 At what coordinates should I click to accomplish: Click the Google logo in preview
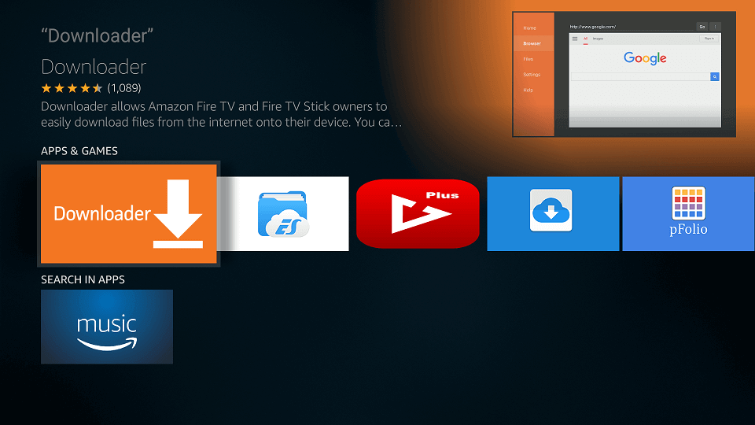[x=645, y=58]
